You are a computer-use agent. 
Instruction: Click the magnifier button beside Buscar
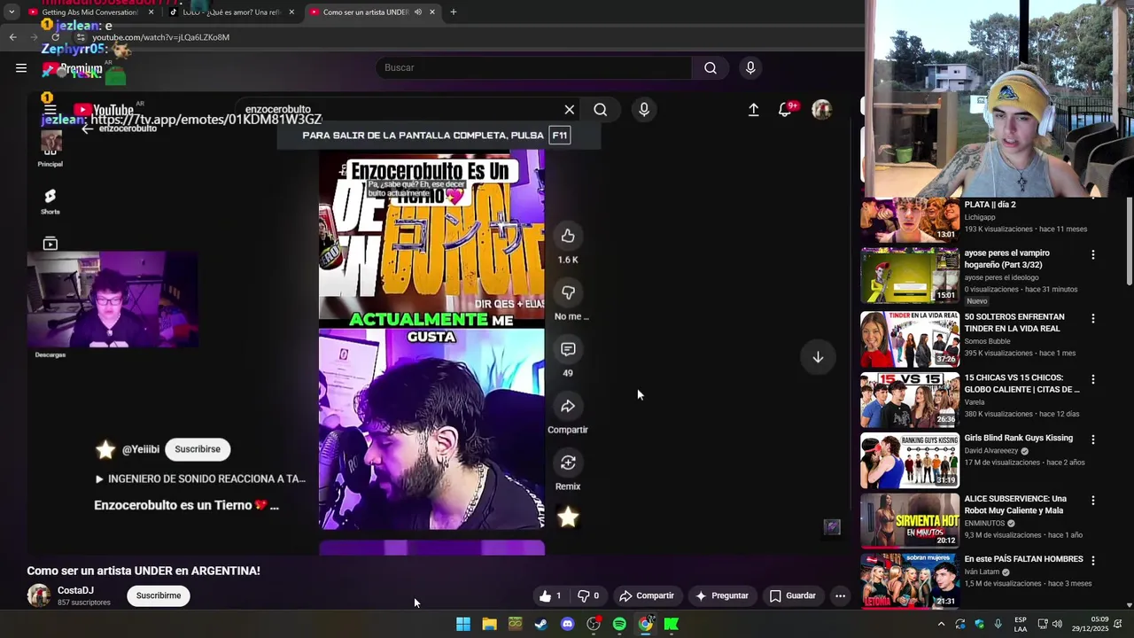[x=711, y=68]
